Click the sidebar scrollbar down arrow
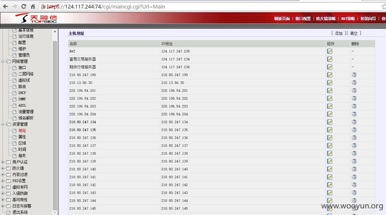This screenshot has height=215, width=386. pyautogui.click(x=55, y=213)
